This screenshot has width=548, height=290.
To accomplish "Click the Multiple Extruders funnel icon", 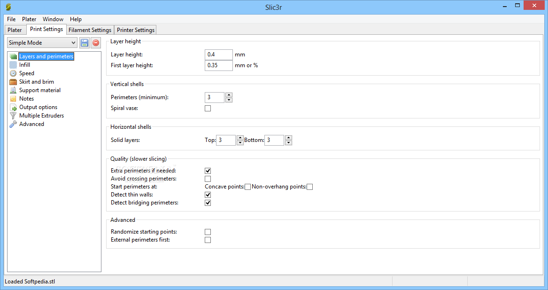I will pyautogui.click(x=13, y=116).
